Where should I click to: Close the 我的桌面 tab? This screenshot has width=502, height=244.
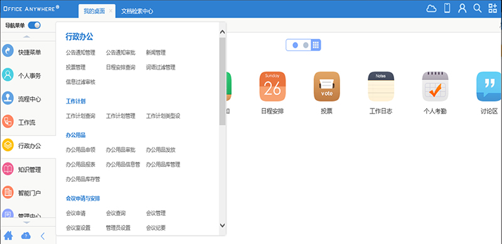111,11
